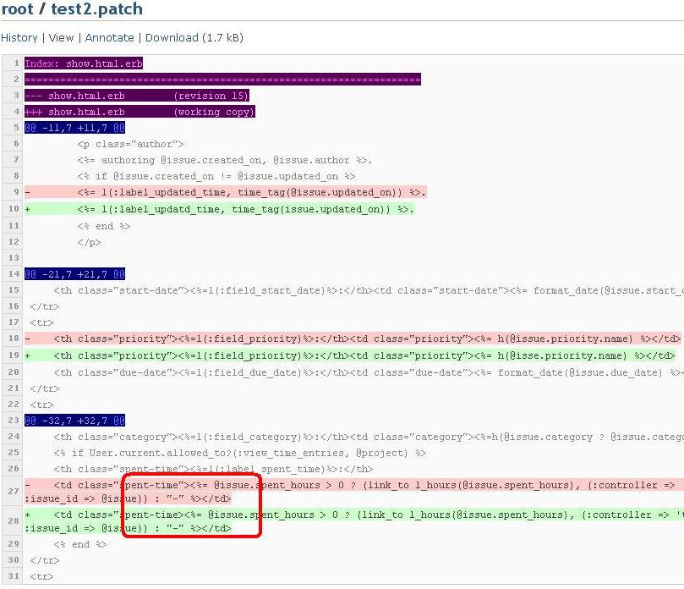Click the 'Index: show.html.erb' line
This screenshot has width=684, height=589.
pos(84,63)
